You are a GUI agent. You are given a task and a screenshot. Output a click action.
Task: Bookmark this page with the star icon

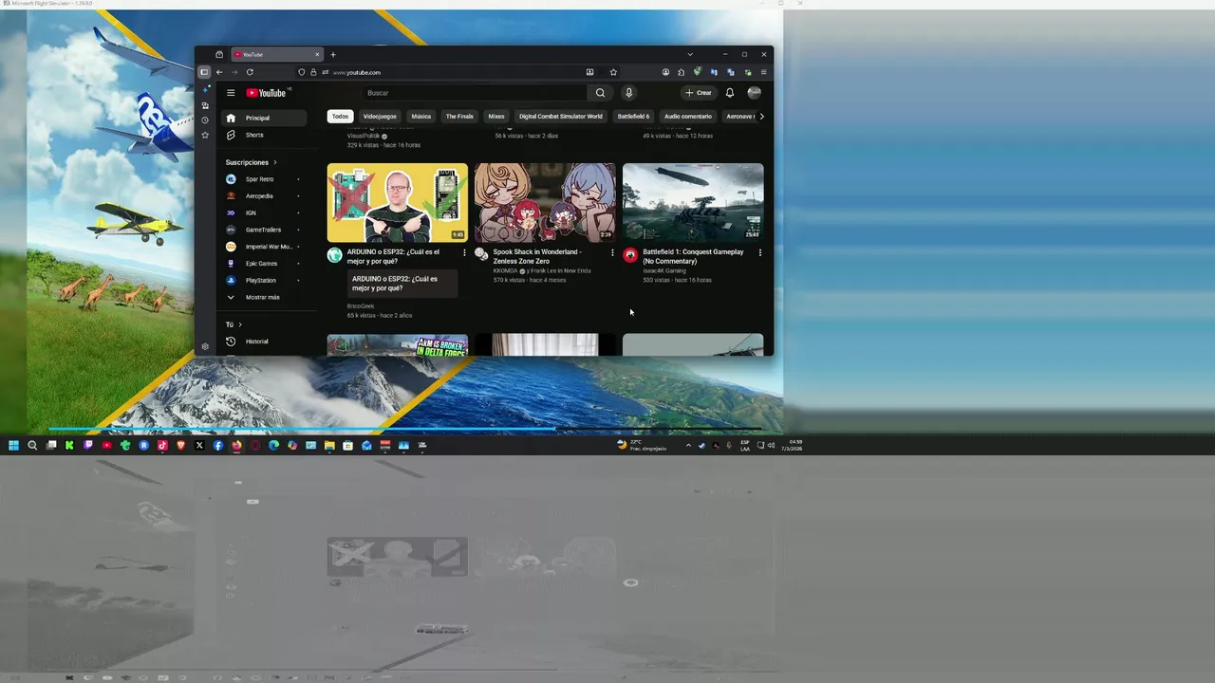pyautogui.click(x=613, y=72)
